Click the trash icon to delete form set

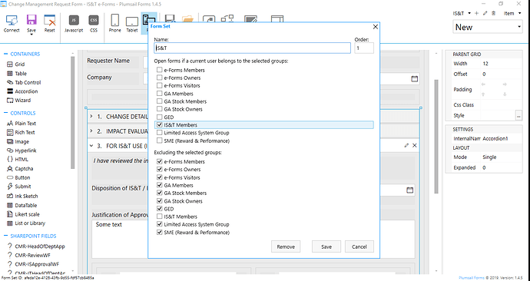[x=493, y=14]
